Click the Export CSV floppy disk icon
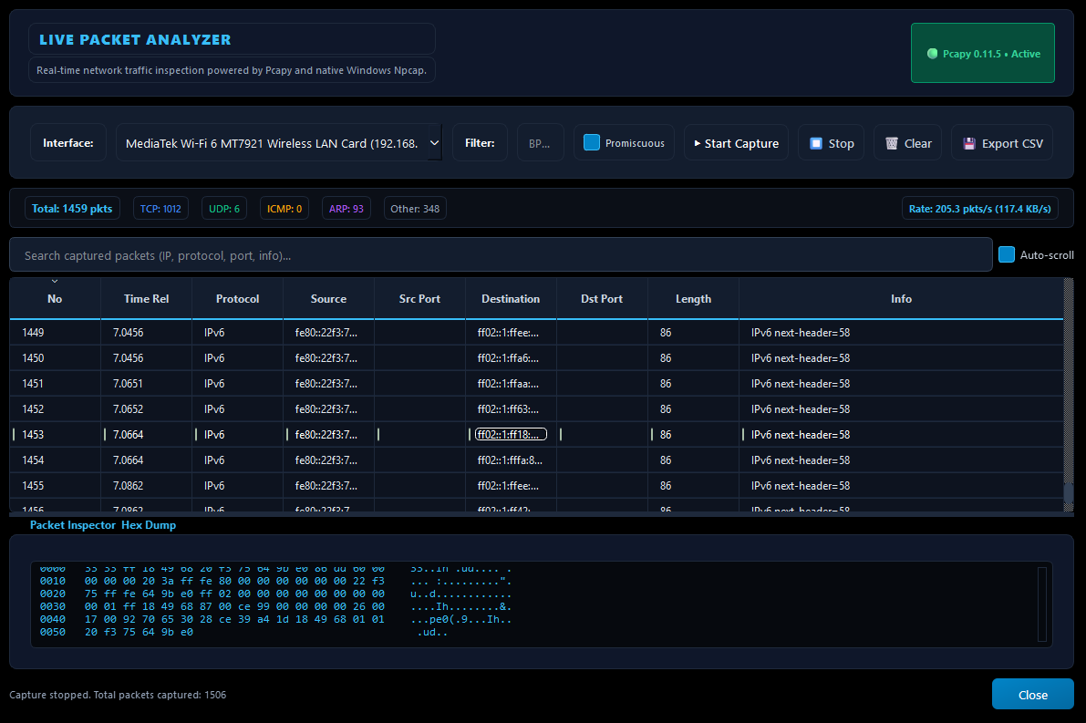 (x=969, y=143)
